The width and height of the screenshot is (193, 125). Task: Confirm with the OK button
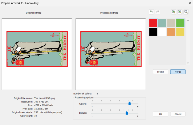[161, 114]
